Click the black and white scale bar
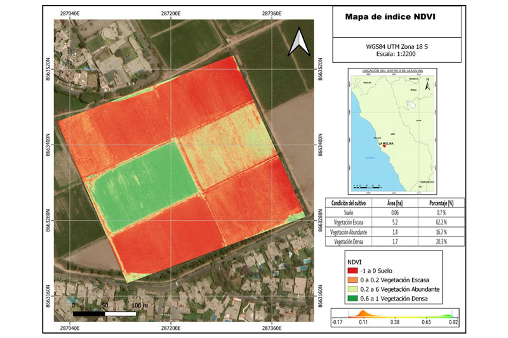 (x=105, y=313)
